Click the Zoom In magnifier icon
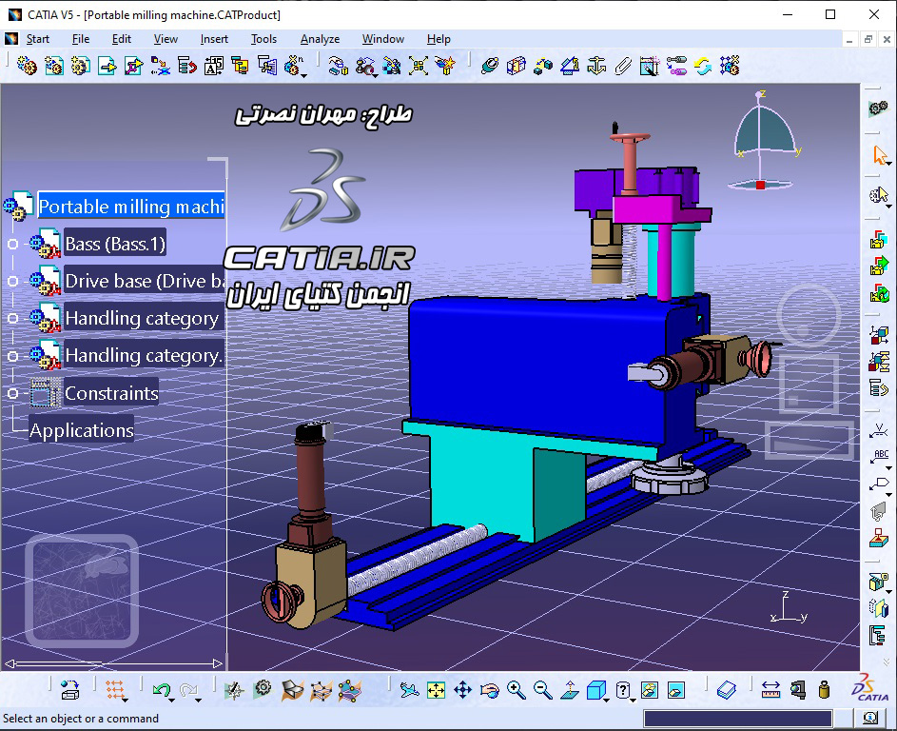Viewport: 897px width, 731px height. (x=516, y=690)
